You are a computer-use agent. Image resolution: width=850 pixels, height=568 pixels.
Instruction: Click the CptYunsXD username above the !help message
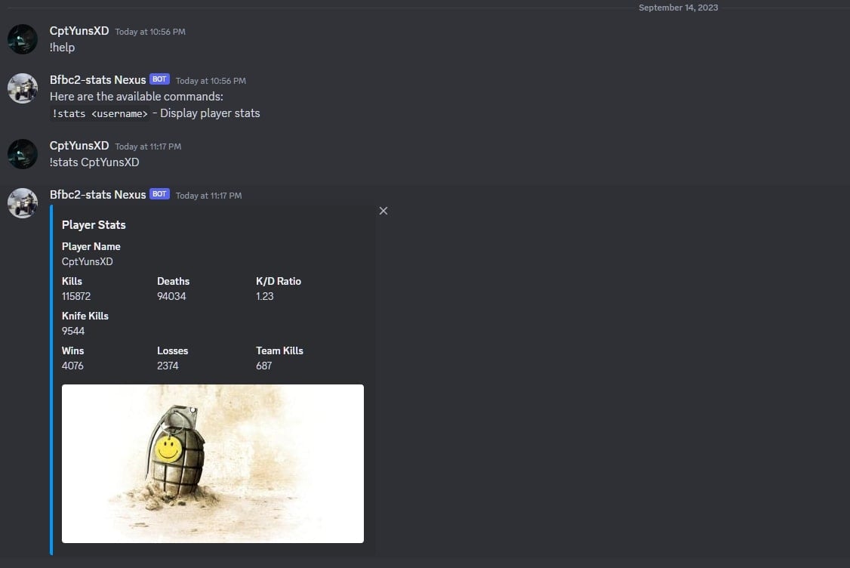point(79,31)
